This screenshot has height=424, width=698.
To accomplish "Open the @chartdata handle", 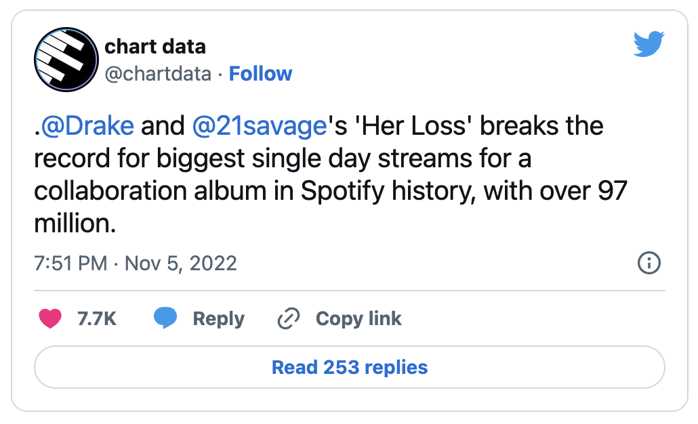I will [158, 74].
